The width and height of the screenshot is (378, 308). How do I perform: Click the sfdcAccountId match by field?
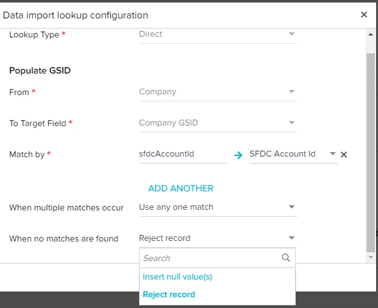pos(183,154)
